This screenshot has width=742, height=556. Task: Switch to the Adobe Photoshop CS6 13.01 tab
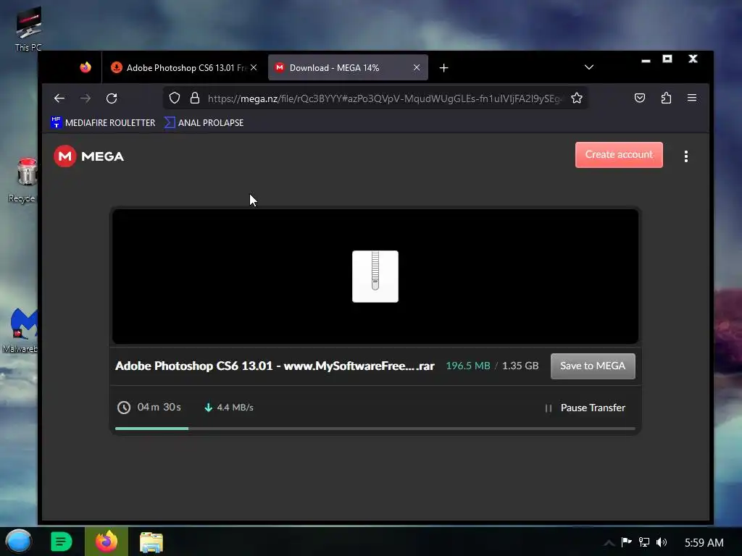tap(185, 67)
